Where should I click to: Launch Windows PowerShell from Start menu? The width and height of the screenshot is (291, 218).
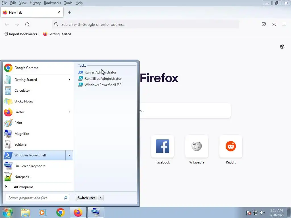coord(34,155)
